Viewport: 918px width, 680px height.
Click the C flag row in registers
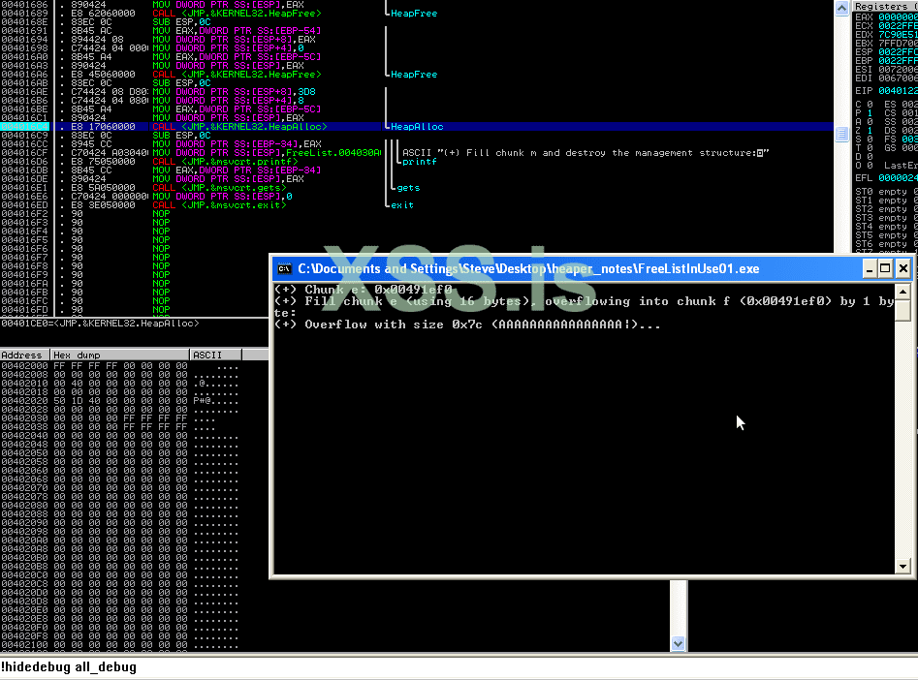click(x=864, y=105)
